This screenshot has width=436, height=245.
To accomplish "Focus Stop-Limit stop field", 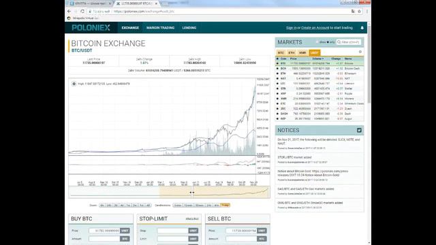I will coord(172,231).
